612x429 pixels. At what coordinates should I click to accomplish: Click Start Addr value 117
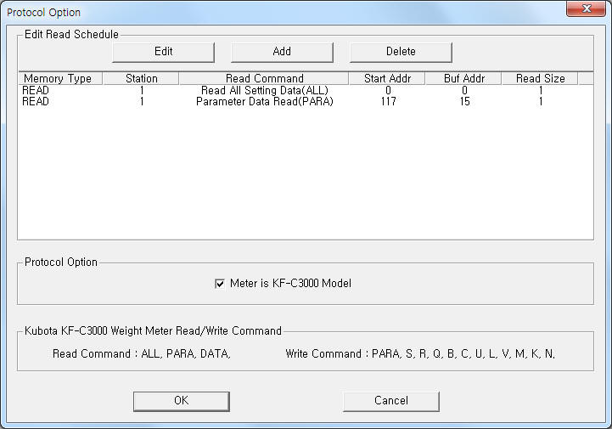coord(388,102)
